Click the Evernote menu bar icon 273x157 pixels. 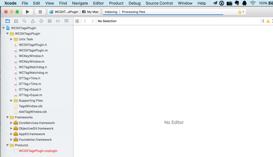pyautogui.click(x=237, y=3)
